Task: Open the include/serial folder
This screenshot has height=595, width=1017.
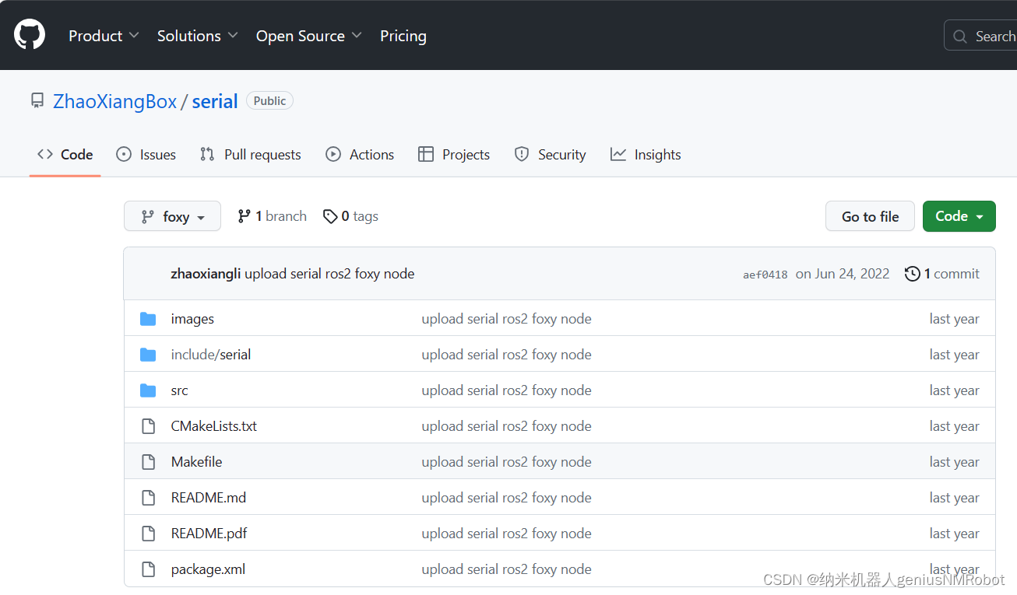Action: (x=211, y=355)
